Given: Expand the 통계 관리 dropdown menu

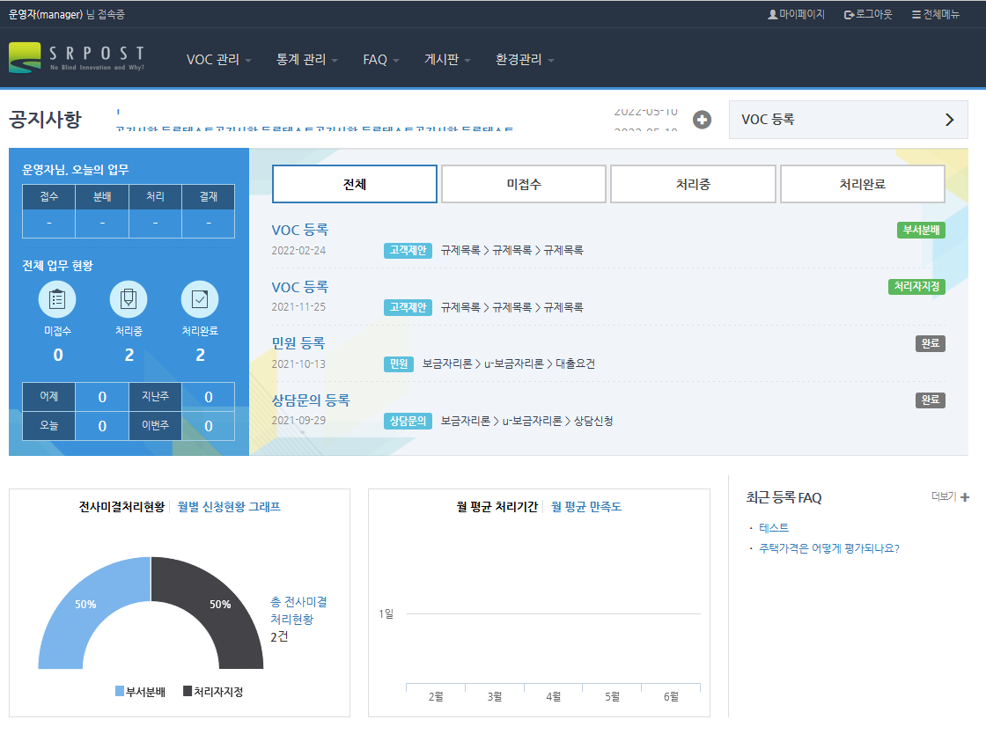Looking at the screenshot, I should (x=307, y=60).
